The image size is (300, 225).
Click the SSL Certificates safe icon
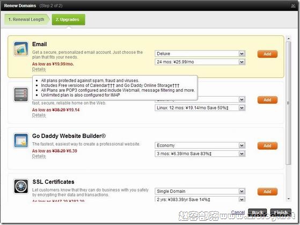(x=21, y=186)
